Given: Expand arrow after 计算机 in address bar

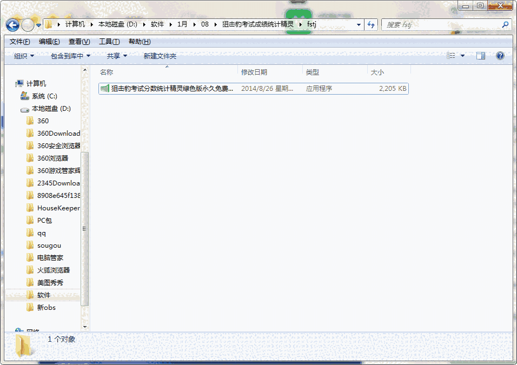Looking at the screenshot, I should [91, 24].
